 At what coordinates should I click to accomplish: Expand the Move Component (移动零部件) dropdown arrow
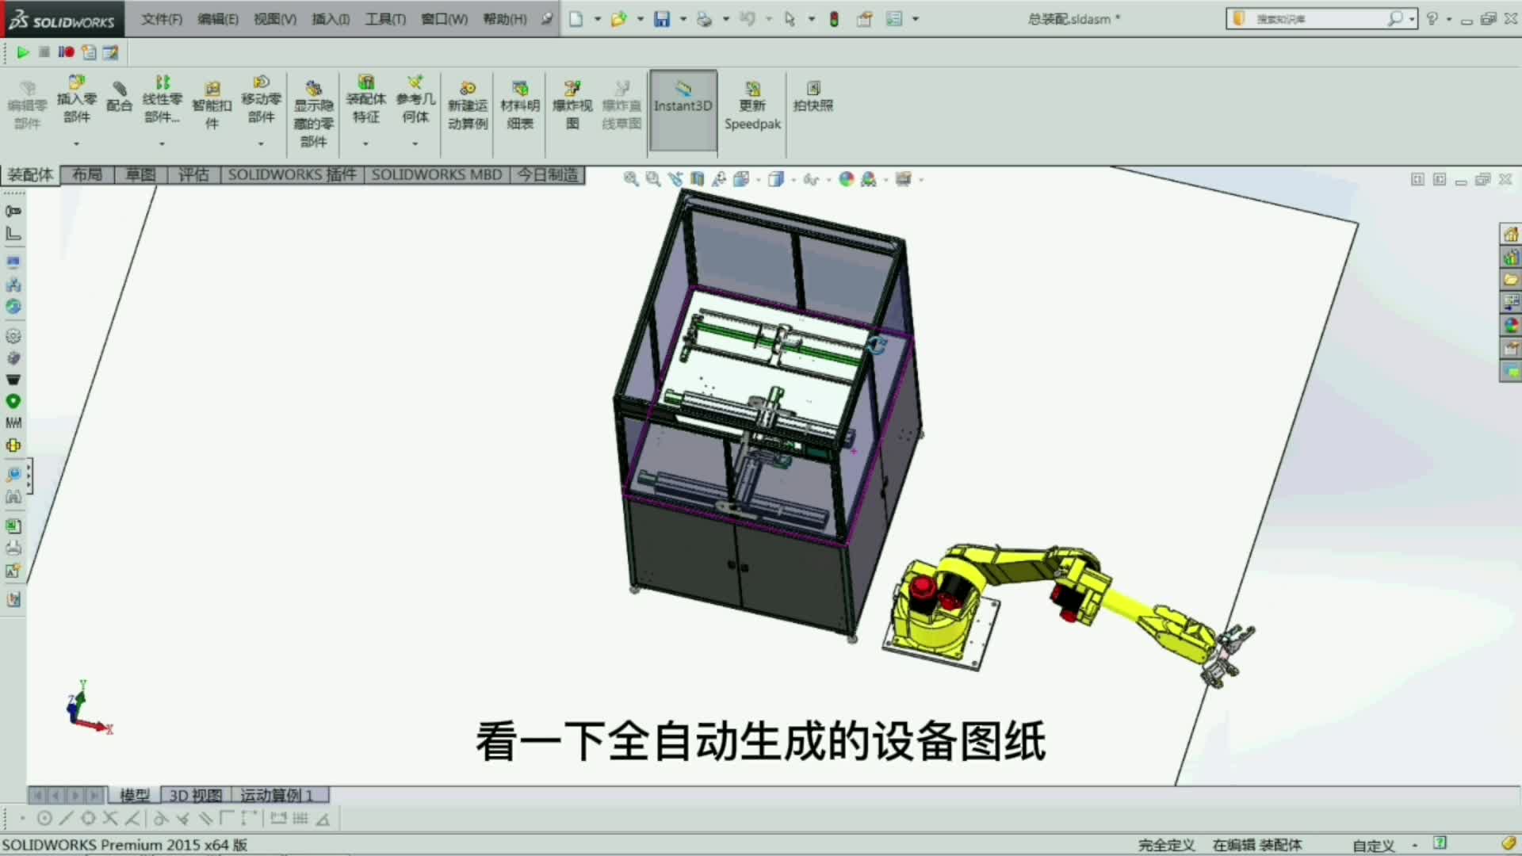tap(261, 144)
